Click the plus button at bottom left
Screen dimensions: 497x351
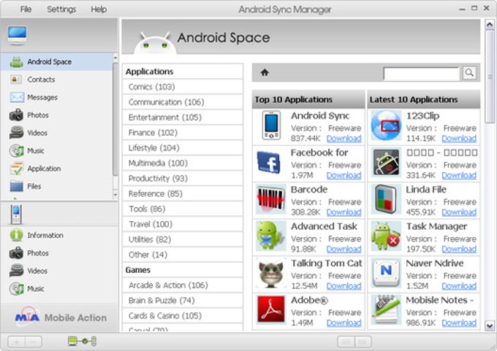[x=17, y=342]
